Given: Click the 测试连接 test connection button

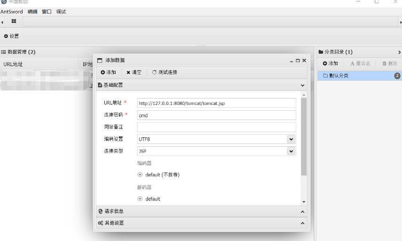Looking at the screenshot, I should tap(164, 72).
